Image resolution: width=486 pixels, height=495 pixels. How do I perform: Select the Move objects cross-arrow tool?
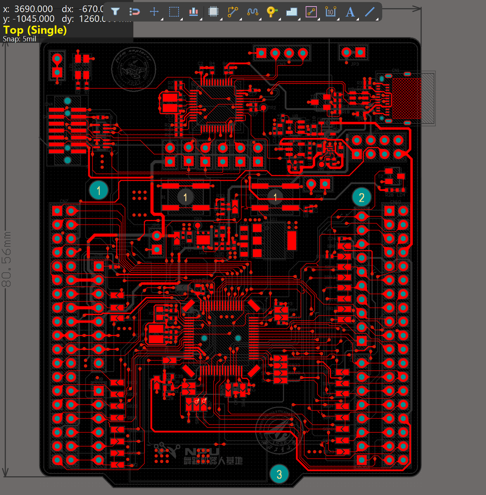[x=154, y=12]
